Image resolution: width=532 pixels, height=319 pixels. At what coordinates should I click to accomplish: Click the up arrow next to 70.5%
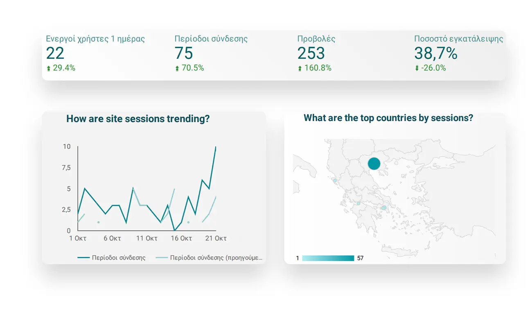pyautogui.click(x=177, y=69)
